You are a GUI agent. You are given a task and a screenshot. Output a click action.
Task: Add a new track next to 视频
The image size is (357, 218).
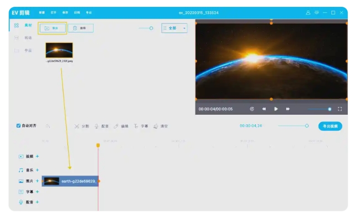(37, 156)
